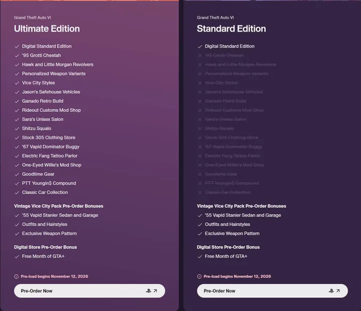The height and width of the screenshot is (311, 361).
Task: Click Ganado Retro Build in Ultimate list
Action: [x=43, y=101]
